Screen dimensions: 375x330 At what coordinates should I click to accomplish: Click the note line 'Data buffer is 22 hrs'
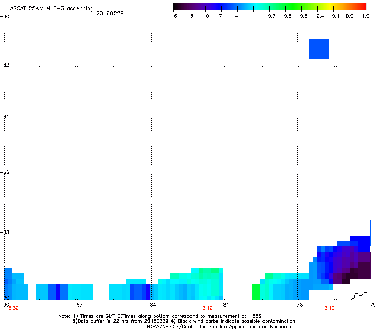pos(183,321)
